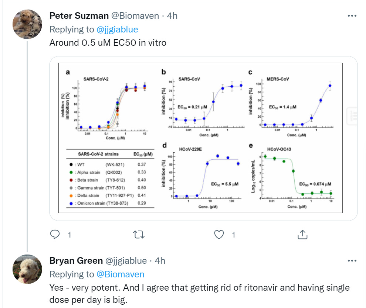
Task: Open tweet text "Around 0.5 uM EC50 in vitro"
Action: tap(108, 42)
